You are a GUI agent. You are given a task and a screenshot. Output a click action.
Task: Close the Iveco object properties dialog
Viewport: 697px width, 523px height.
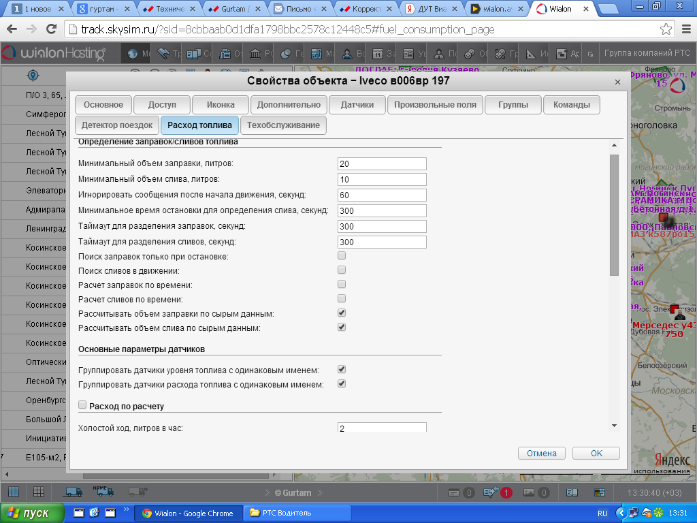point(617,82)
